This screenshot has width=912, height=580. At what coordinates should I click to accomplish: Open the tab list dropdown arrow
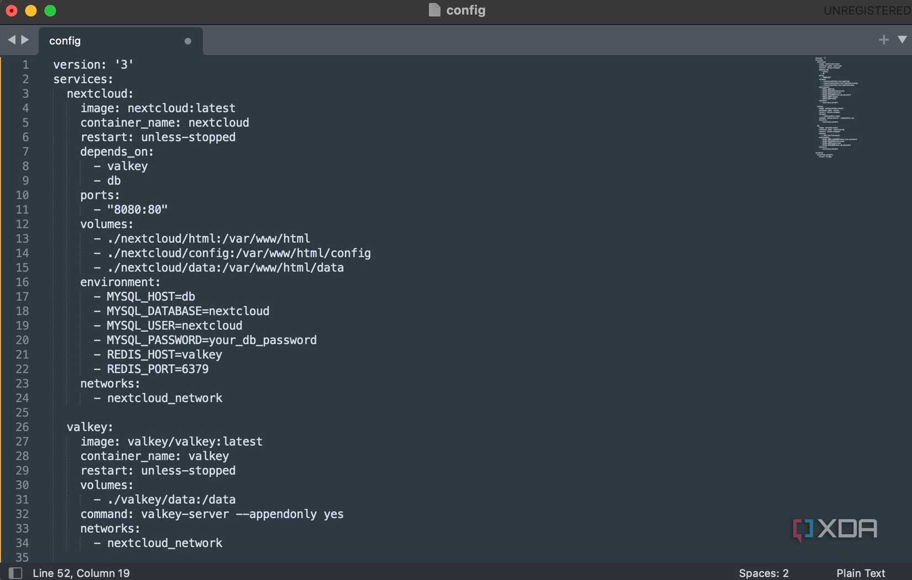coord(902,40)
